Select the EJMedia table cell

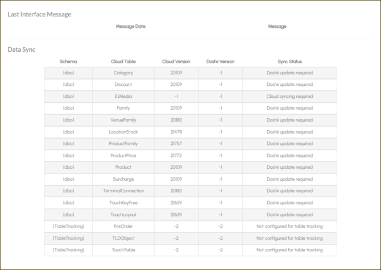[123, 97]
